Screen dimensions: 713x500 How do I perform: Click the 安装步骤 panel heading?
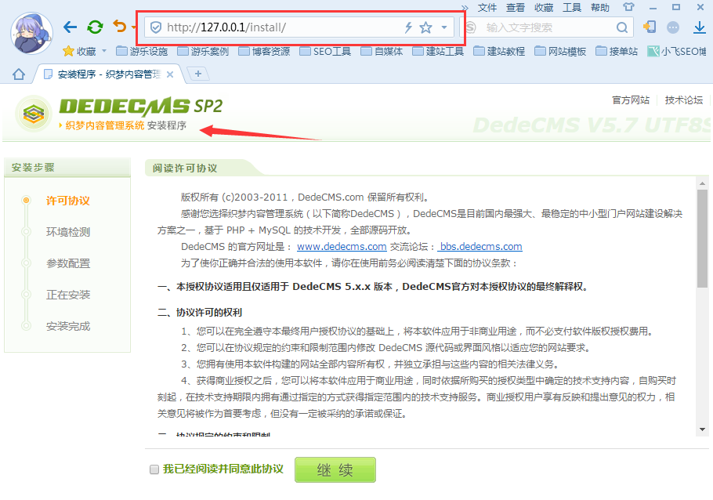(33, 168)
